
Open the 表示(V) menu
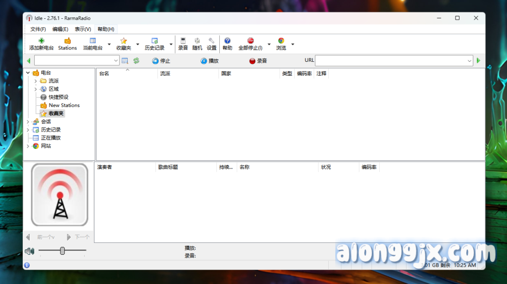83,29
